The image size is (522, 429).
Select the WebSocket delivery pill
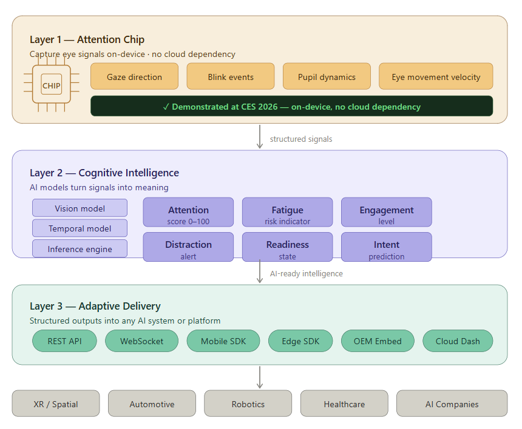click(141, 341)
